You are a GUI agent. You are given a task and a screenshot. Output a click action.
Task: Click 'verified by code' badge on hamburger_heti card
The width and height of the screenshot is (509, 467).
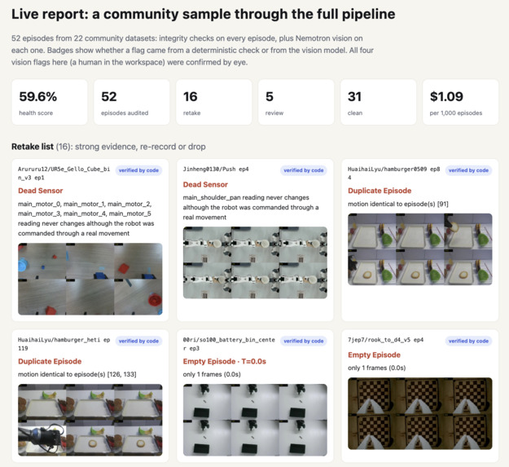(138, 341)
